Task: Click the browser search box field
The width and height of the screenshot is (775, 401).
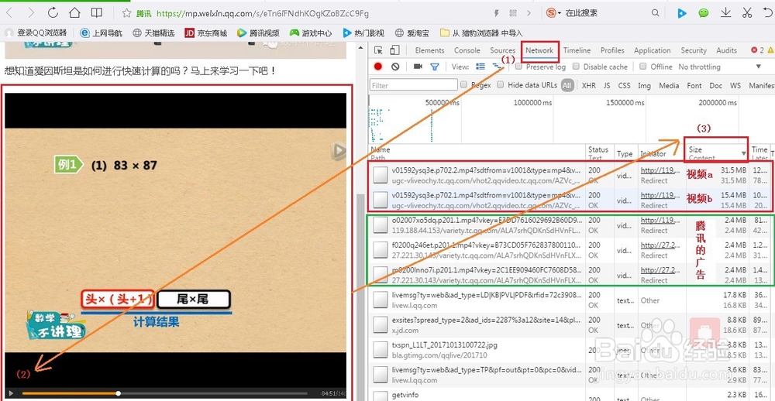Action: (x=605, y=13)
